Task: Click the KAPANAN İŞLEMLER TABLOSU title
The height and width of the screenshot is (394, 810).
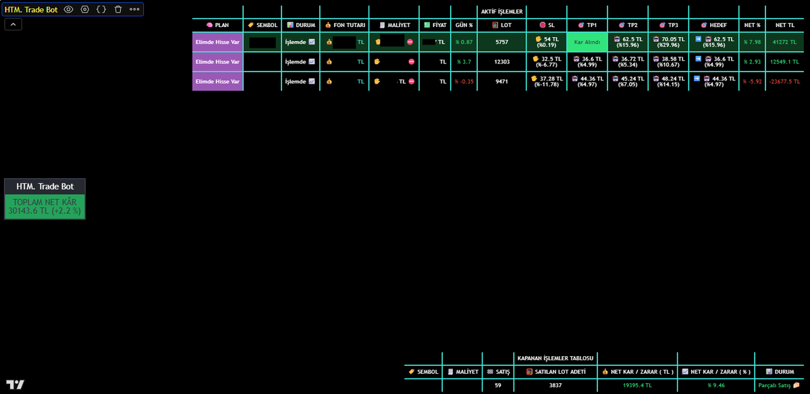Action: click(556, 358)
